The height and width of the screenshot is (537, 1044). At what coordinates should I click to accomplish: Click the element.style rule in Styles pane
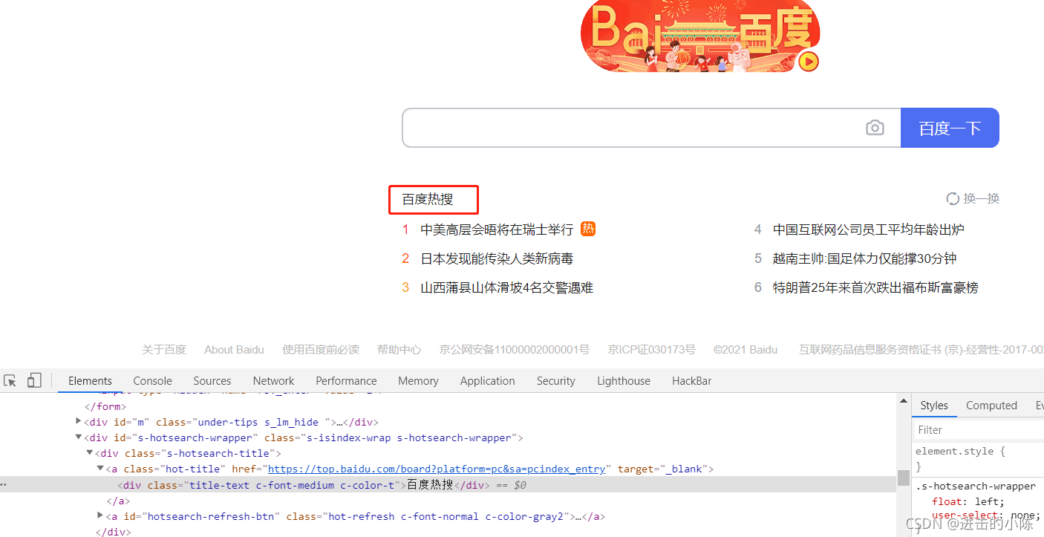point(960,451)
